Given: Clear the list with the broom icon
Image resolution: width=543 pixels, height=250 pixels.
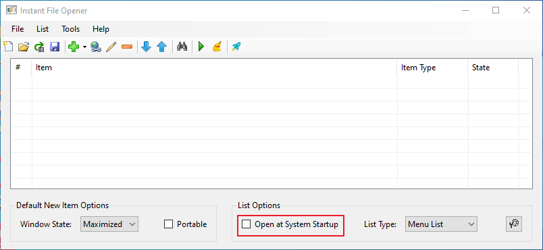Looking at the screenshot, I should click(217, 47).
